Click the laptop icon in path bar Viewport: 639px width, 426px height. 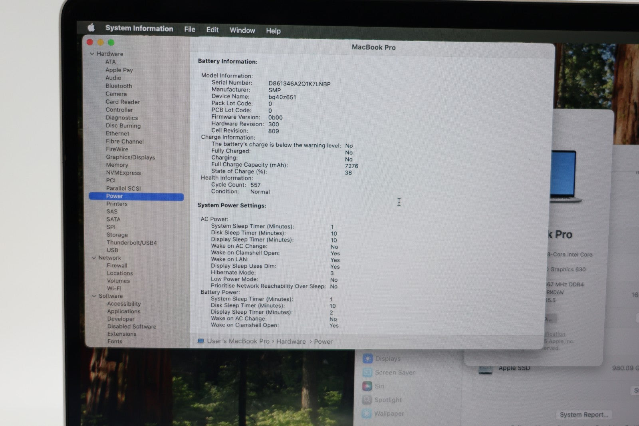[x=201, y=341]
